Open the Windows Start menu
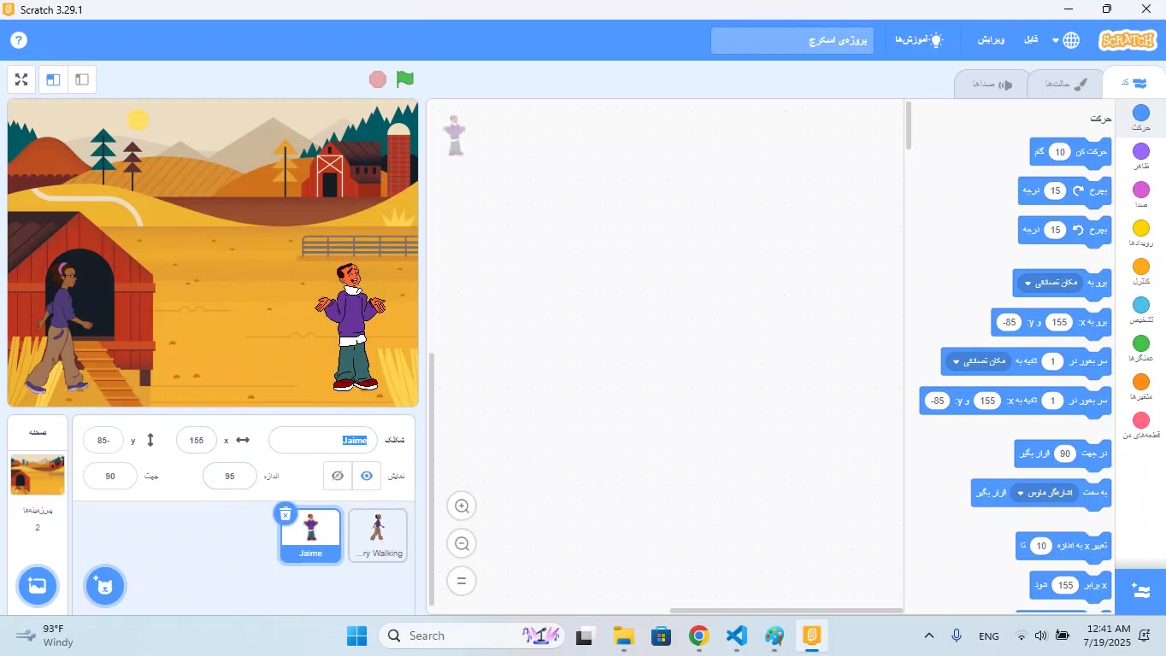 click(x=356, y=635)
